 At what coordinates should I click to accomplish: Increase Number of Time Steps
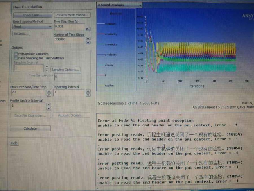point(88,39)
